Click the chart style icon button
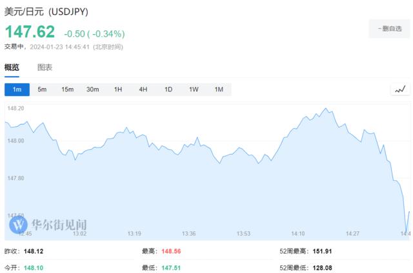Viewport: 413px width, 273px height. coord(400,89)
